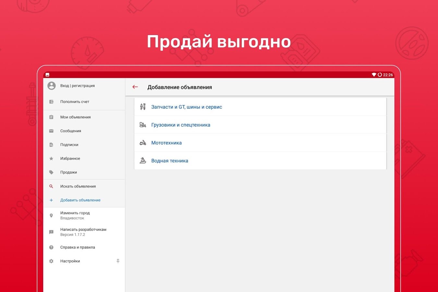Open Мои объявления

[84, 117]
